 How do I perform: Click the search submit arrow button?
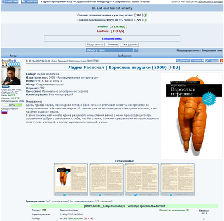pyautogui.click(x=136, y=50)
